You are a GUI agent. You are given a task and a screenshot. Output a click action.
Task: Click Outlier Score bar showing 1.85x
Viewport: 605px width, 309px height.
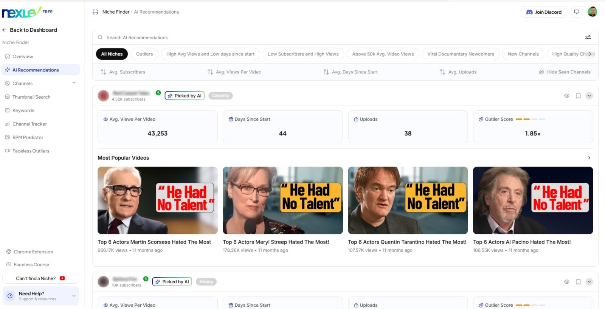coord(531,119)
